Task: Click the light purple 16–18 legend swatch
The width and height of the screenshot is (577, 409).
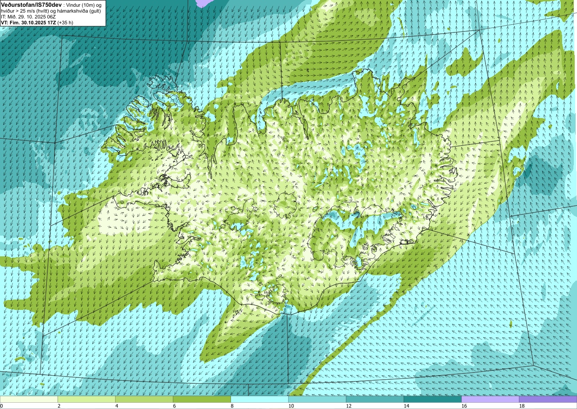Action: tap(490, 399)
